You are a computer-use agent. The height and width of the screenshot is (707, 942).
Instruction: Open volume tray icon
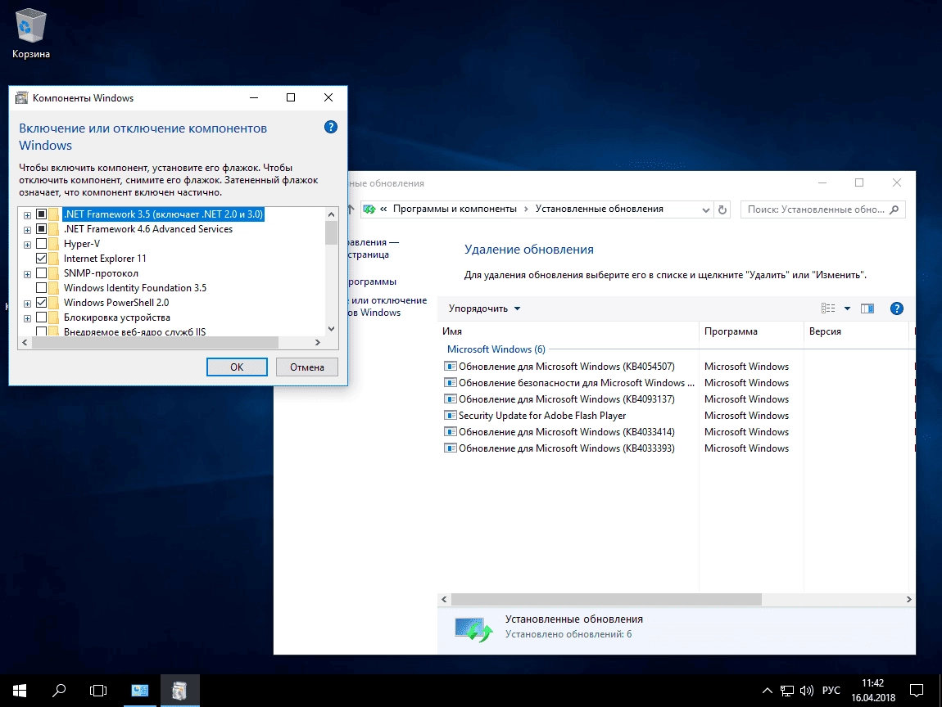[806, 691]
